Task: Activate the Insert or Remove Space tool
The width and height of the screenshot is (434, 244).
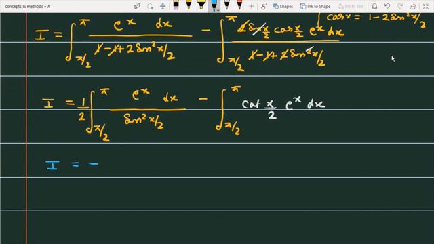Action: coord(163,6)
